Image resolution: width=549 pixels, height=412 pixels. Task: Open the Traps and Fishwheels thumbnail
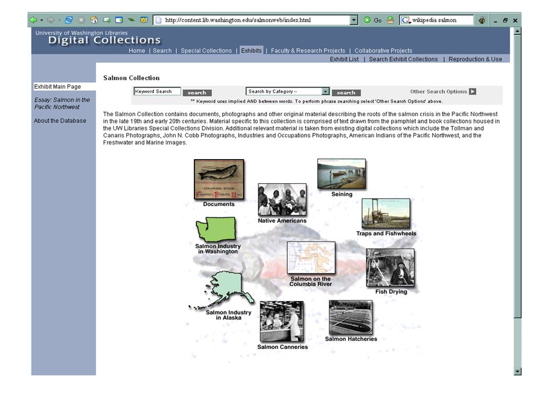coord(386,213)
